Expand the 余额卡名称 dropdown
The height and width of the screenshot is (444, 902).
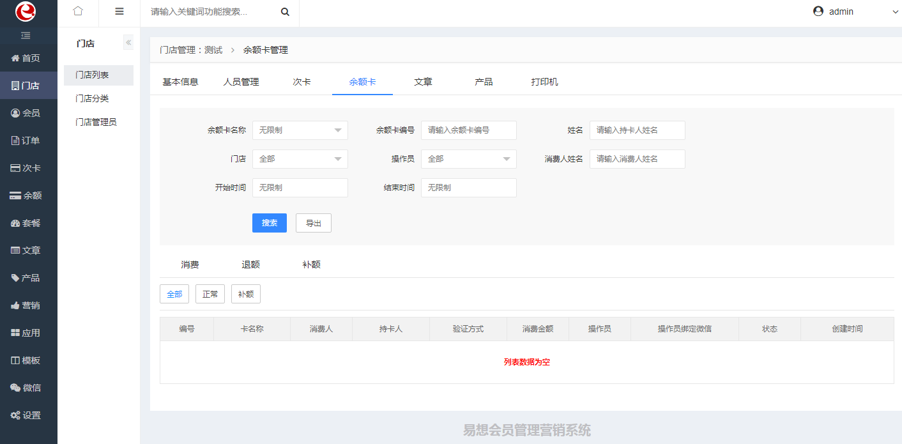click(x=300, y=130)
